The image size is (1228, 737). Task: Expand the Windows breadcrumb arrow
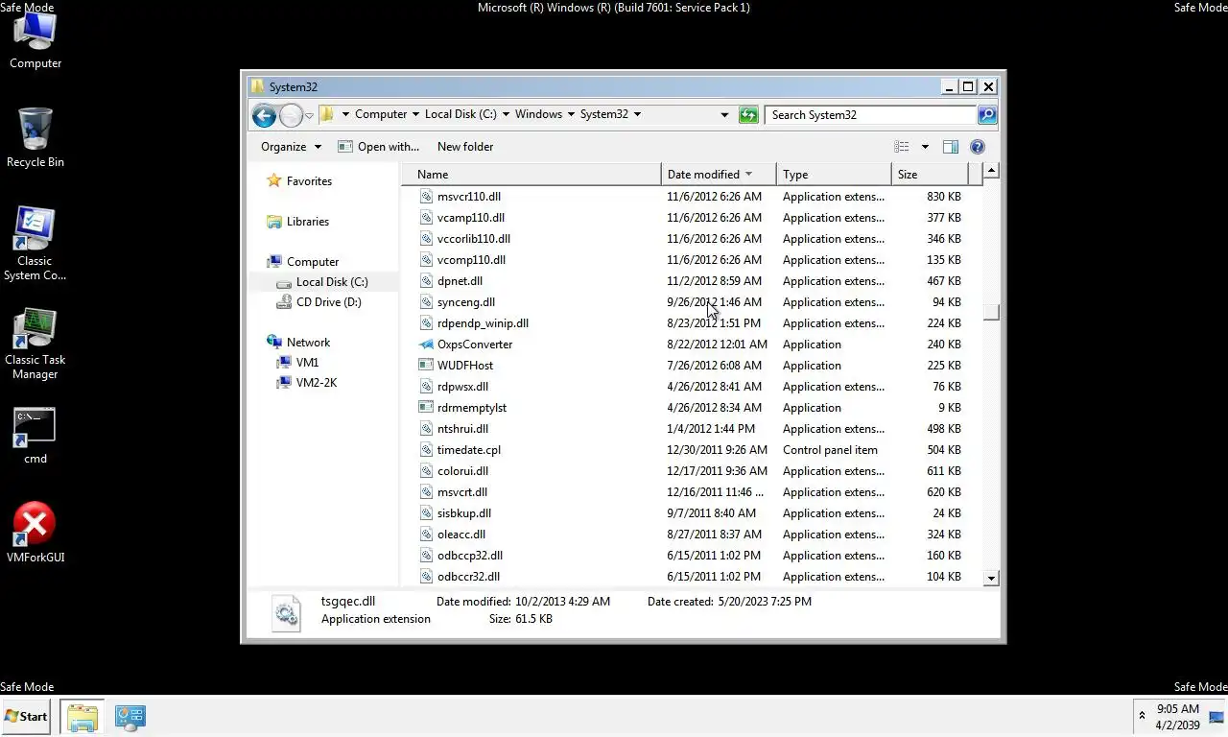(571, 114)
